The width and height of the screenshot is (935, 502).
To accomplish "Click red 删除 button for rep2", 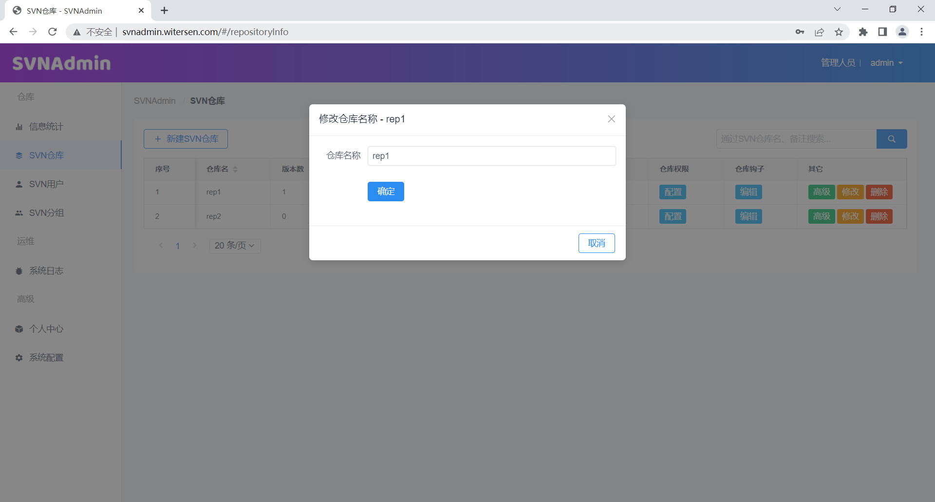I will (879, 216).
